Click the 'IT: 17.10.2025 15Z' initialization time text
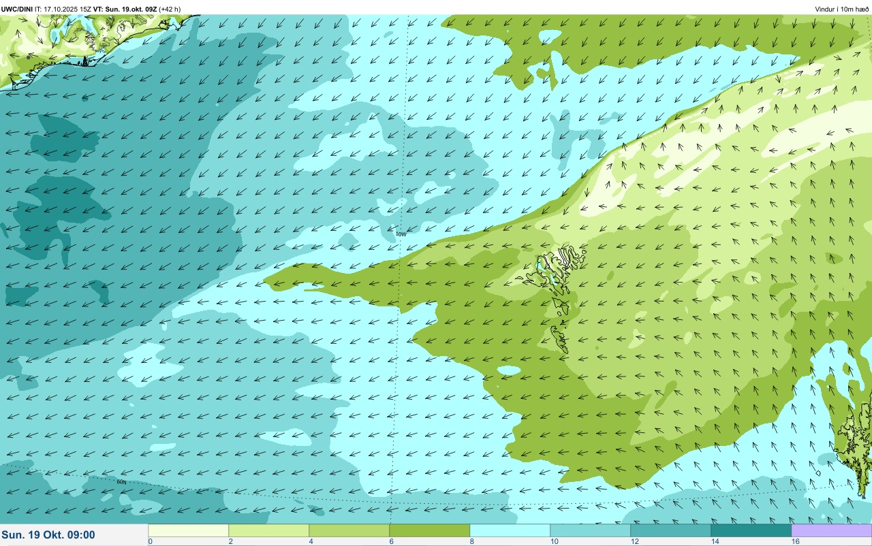 click(63, 9)
